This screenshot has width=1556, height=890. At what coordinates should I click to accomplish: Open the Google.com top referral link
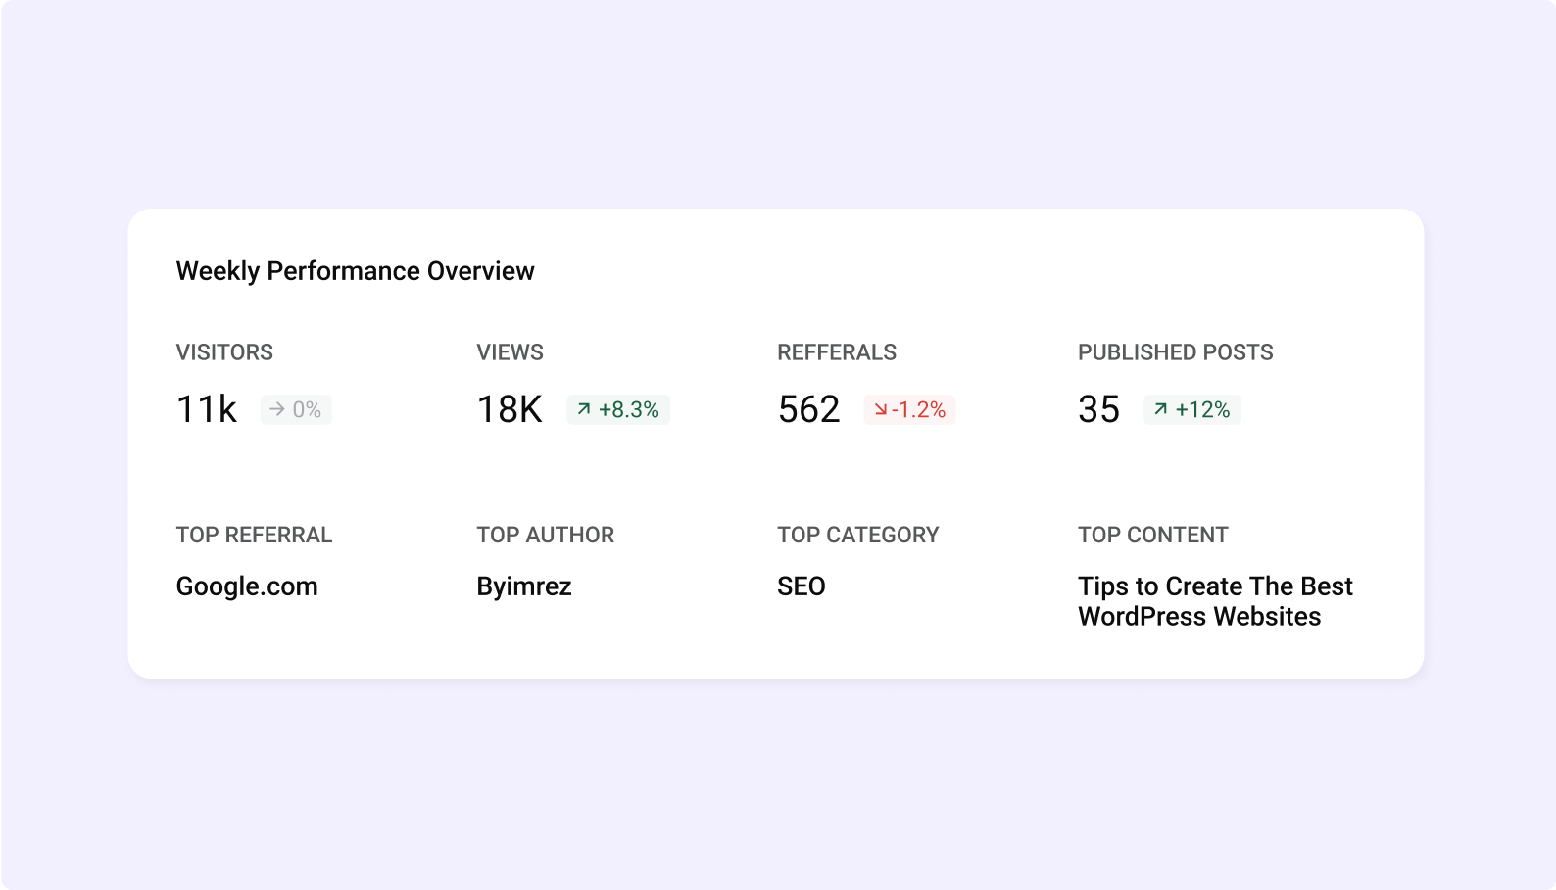pos(247,586)
